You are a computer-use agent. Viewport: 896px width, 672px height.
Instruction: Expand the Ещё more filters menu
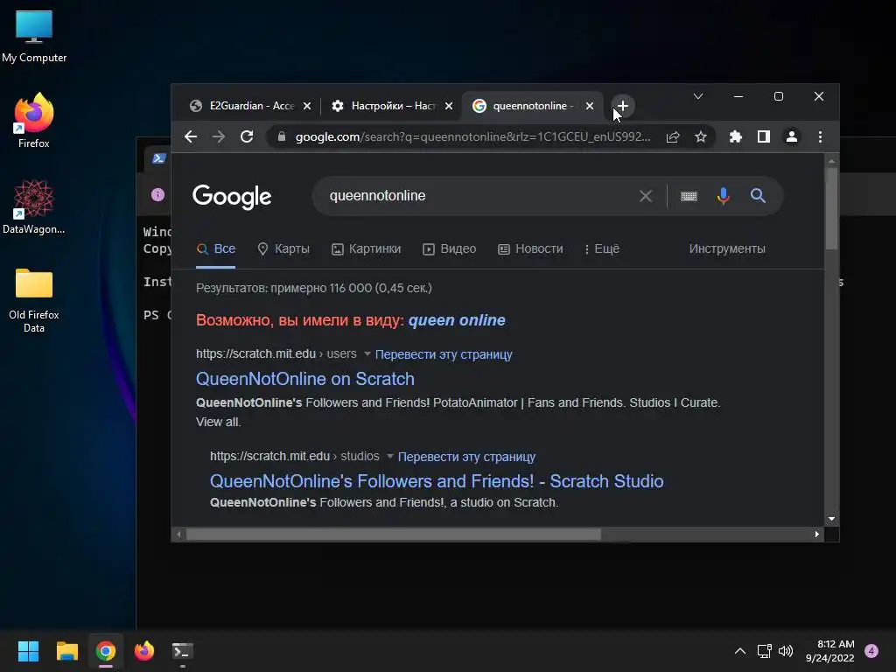tap(602, 248)
